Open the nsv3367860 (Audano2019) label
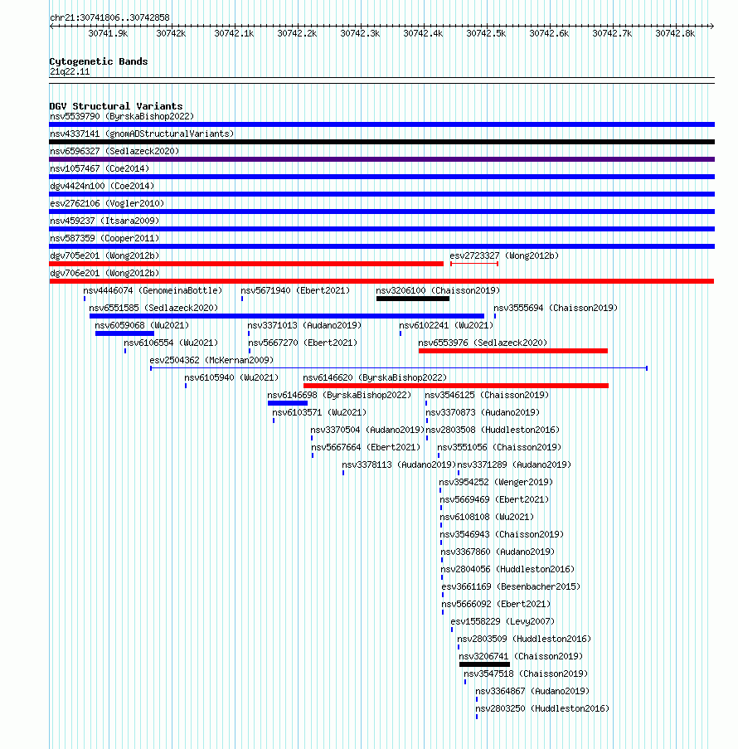 pos(498,552)
